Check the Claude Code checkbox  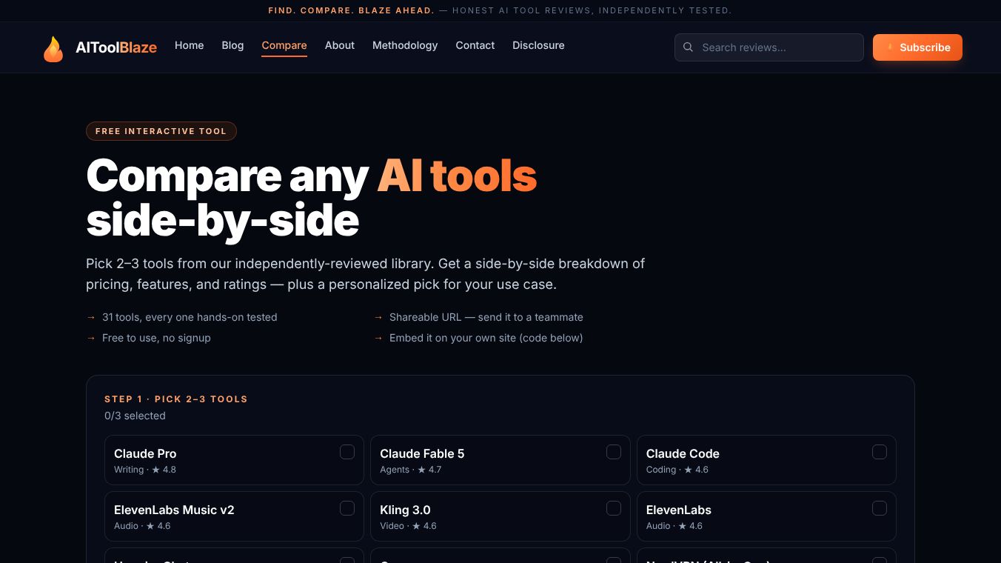(880, 452)
